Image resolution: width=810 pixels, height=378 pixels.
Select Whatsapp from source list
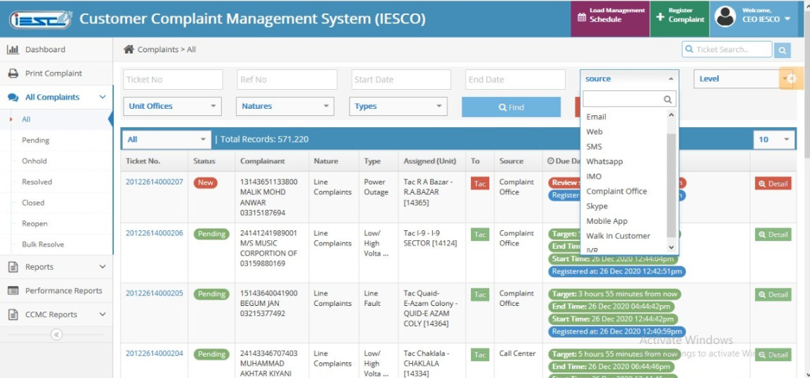[x=624, y=161]
